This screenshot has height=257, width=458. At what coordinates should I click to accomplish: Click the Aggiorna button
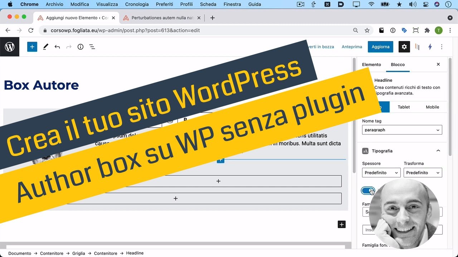380,47
